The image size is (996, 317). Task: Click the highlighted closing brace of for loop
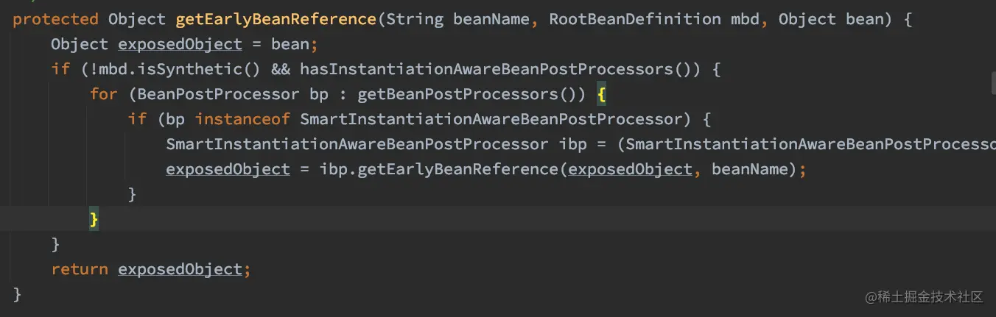tap(94, 219)
